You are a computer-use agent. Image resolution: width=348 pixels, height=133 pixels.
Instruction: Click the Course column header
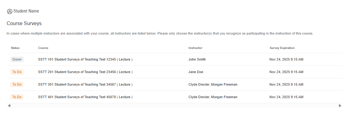pos(43,48)
